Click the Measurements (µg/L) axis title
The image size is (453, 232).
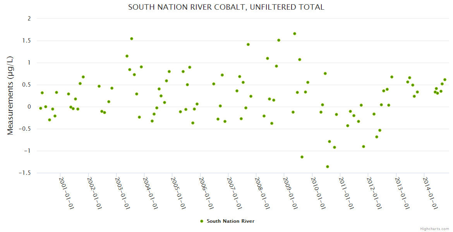10,95
